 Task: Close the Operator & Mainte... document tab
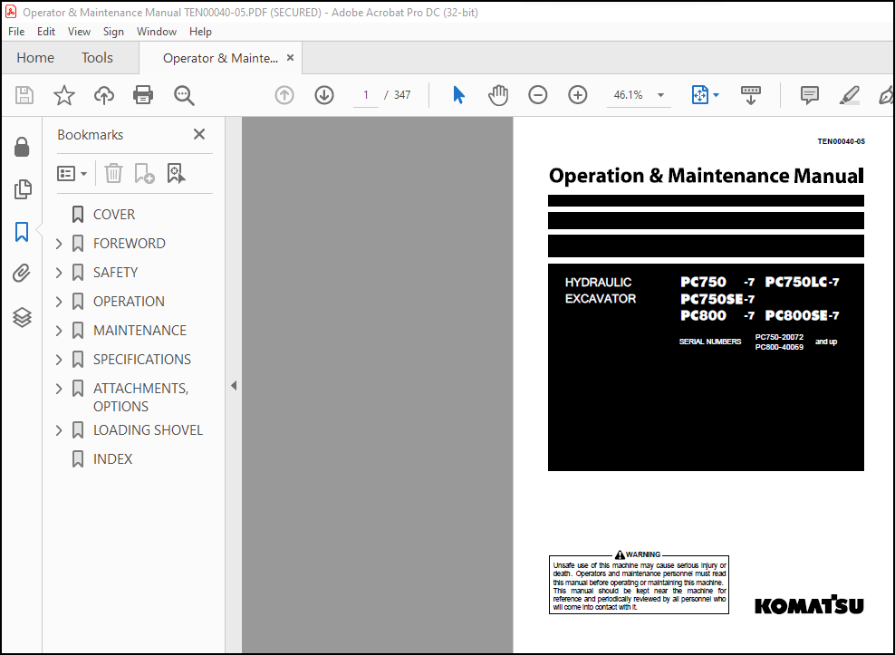290,58
